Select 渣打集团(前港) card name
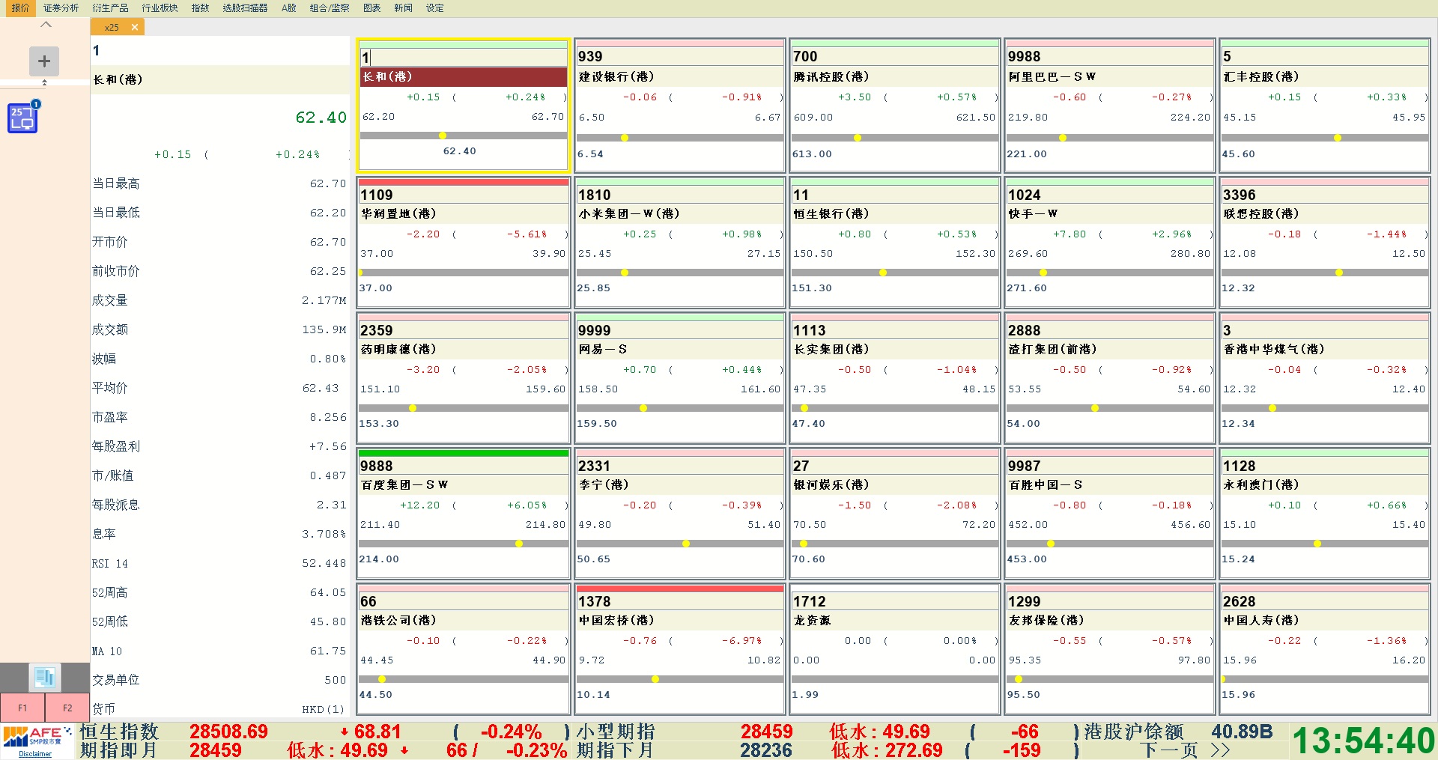This screenshot has width=1438, height=760. coord(1052,349)
